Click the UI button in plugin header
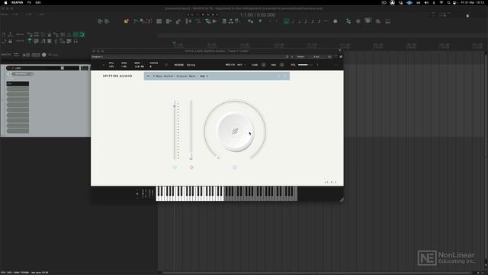Screen dimensions: 488x275 (329, 57)
